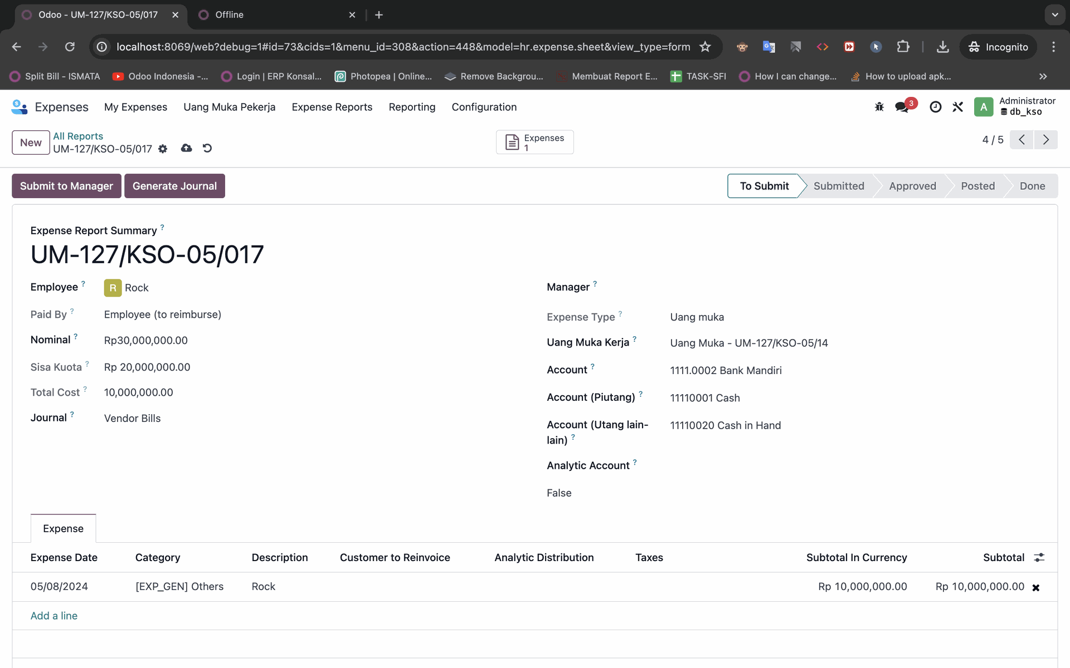
Task: Expand the Administrator user menu
Action: [x=1015, y=106]
